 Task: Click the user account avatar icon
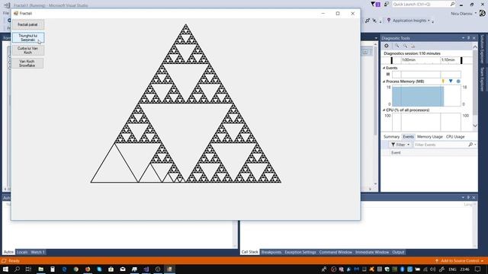tap(483, 14)
